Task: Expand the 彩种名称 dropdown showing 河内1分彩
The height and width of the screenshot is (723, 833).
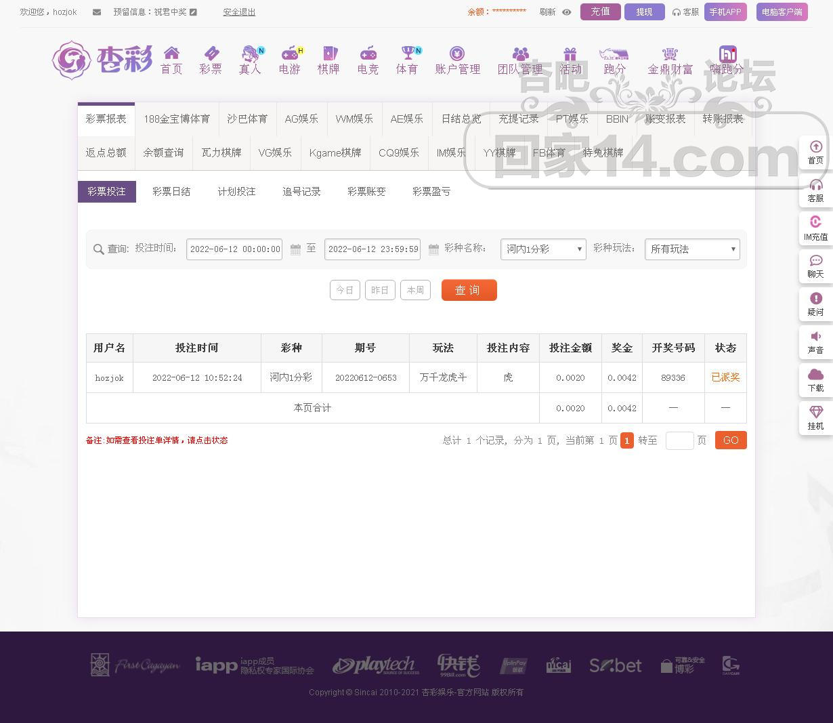Action: click(x=543, y=249)
